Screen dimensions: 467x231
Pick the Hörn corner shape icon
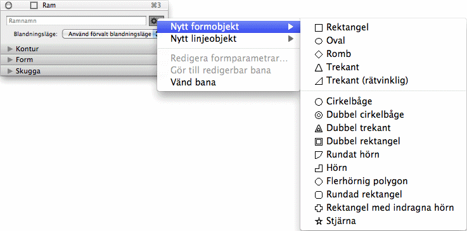tap(319, 168)
